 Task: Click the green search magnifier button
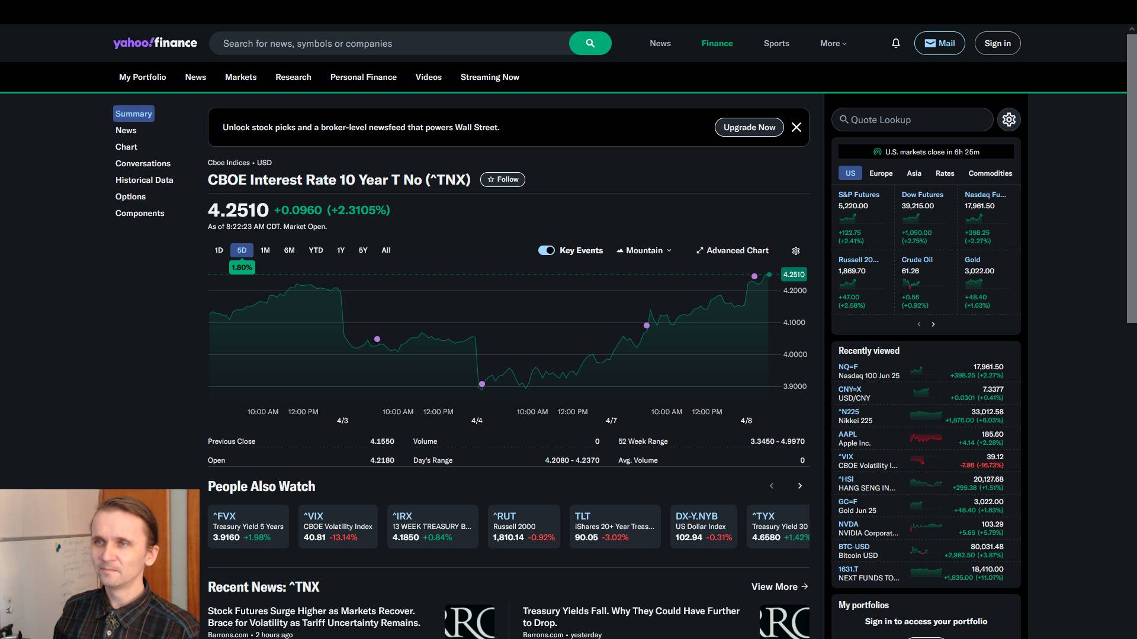pos(590,43)
